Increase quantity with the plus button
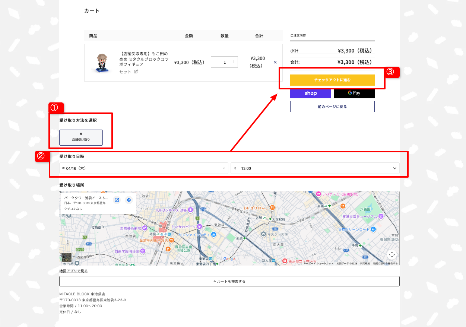Screen dimensions: 466x327 (234, 62)
